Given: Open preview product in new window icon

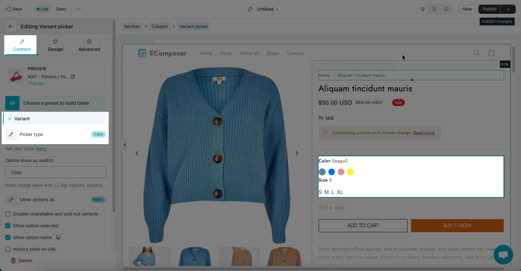Looking at the screenshot, I should [73, 76].
